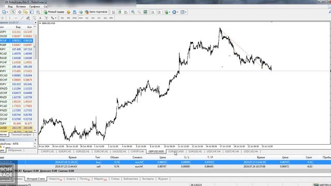
Task: Select the XAUUSD row in Market Watch
Action: (17, 128)
